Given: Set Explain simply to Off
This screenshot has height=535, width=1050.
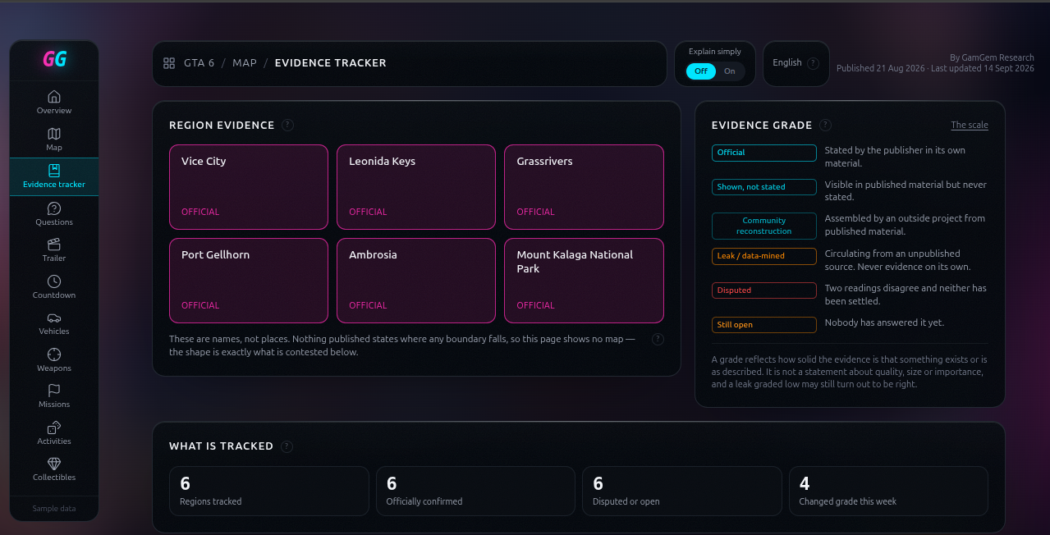Looking at the screenshot, I should 701,71.
